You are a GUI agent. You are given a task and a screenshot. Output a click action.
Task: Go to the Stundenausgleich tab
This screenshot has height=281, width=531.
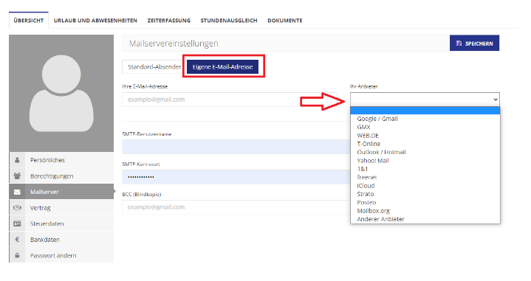[x=229, y=21]
